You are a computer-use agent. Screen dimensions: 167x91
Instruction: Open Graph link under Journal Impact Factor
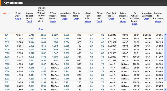tap(29, 21)
